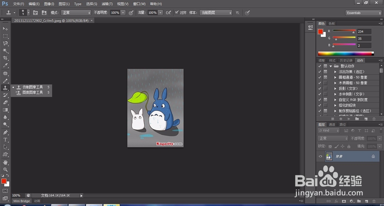The width and height of the screenshot is (384, 206).
Task: Select the Pen tool
Action: pyautogui.click(x=5, y=132)
